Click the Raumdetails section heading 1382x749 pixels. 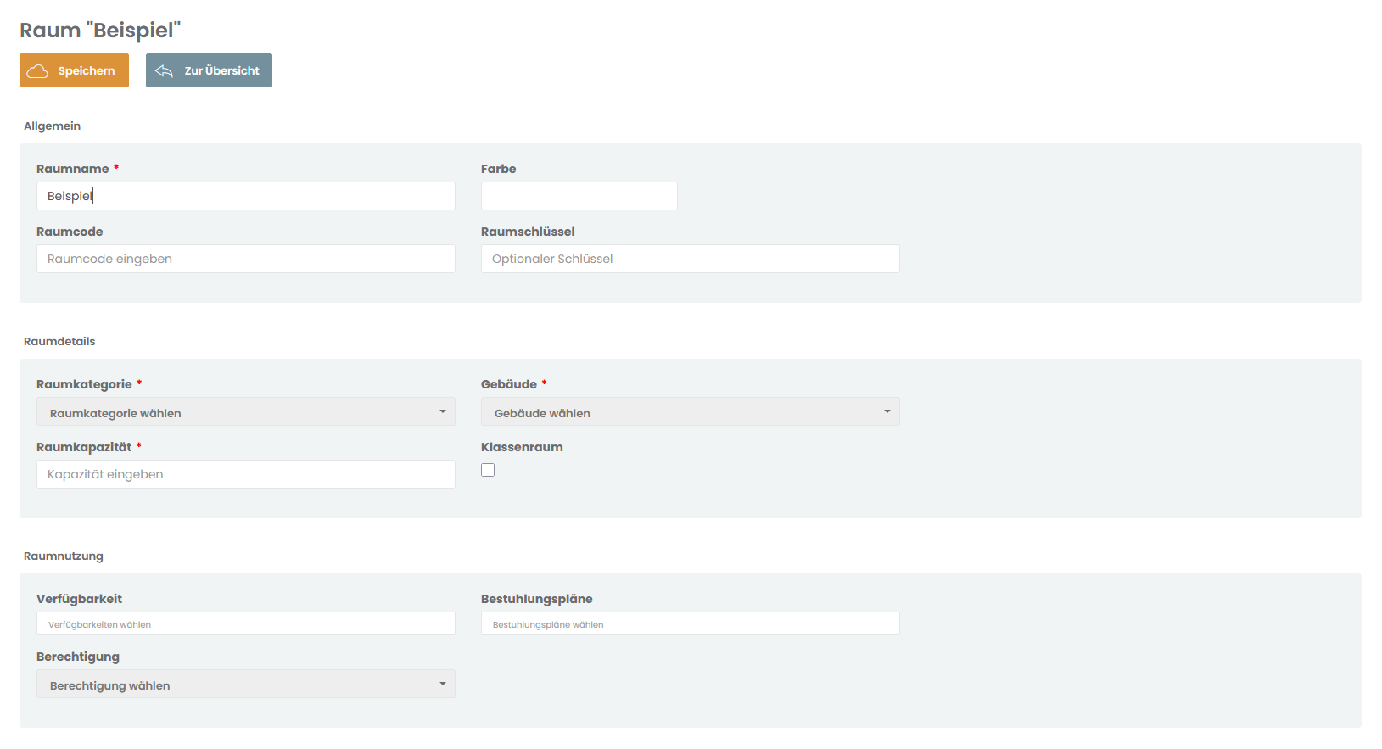59,341
